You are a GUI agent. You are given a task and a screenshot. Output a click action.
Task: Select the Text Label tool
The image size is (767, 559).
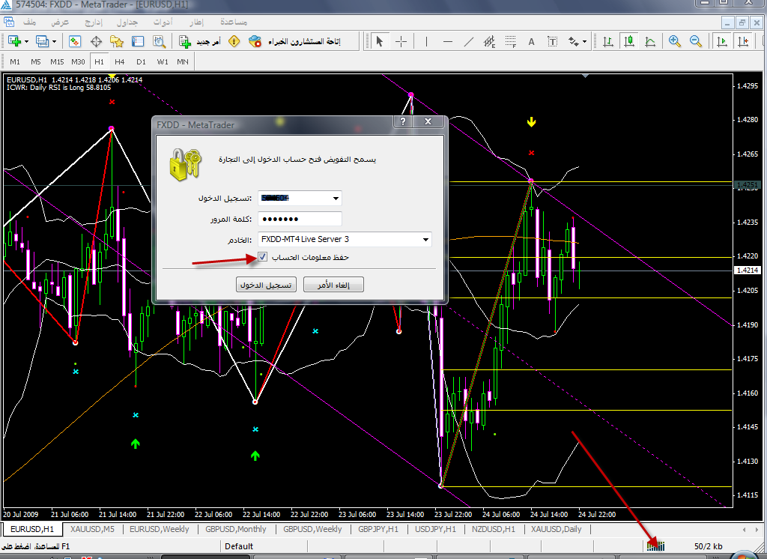pos(552,42)
